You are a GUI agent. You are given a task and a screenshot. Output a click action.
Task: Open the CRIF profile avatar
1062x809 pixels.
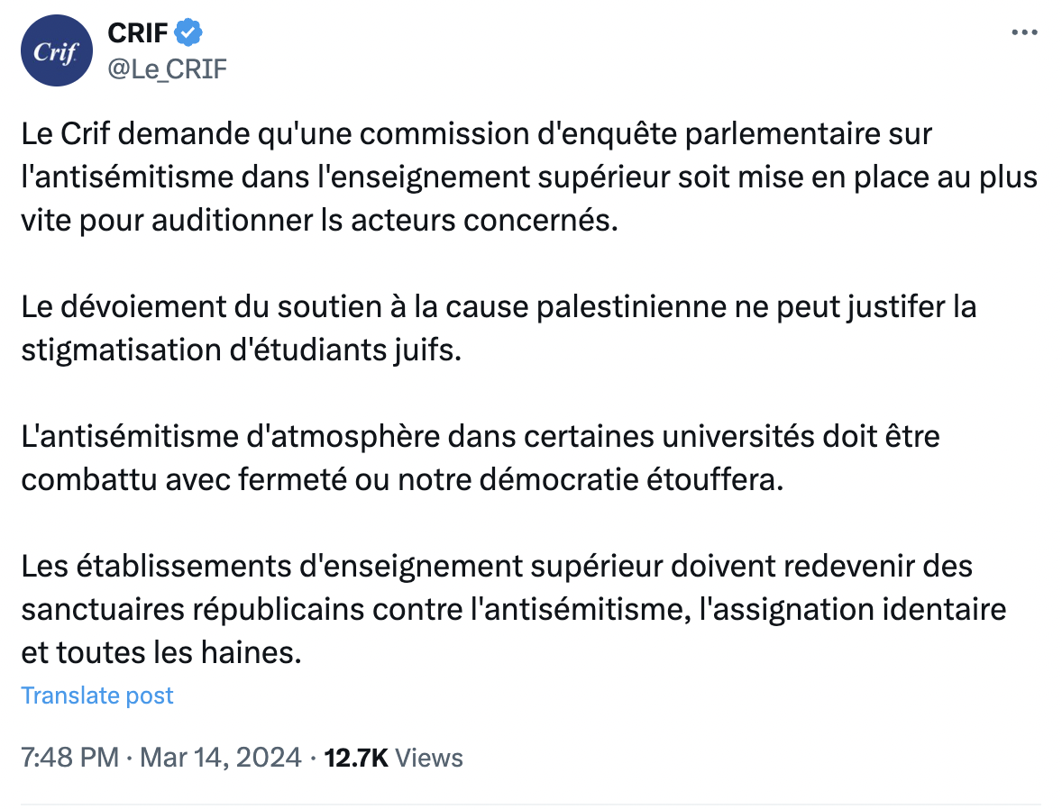[x=56, y=50]
